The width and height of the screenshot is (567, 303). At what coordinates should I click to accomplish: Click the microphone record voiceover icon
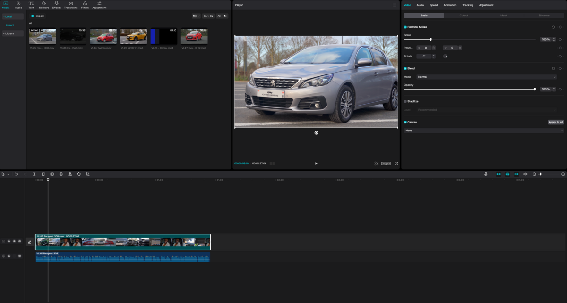tap(485, 174)
